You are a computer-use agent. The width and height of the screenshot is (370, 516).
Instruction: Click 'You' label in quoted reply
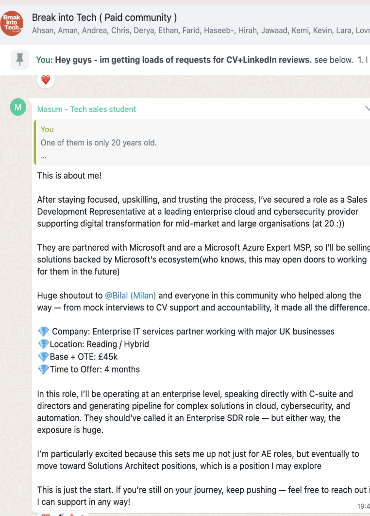pos(47,129)
